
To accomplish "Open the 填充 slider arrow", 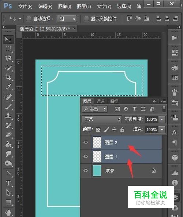I will coord(162,130).
